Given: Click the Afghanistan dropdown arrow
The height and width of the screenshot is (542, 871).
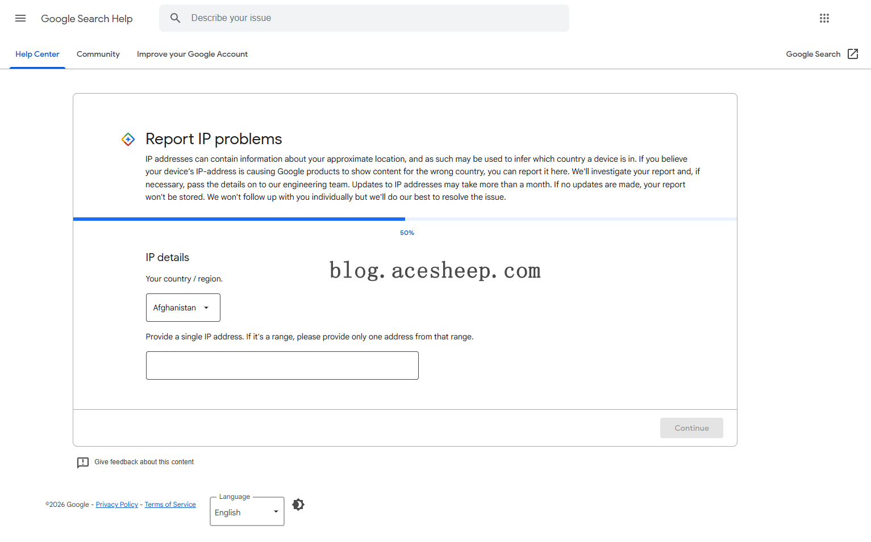Looking at the screenshot, I should pos(206,308).
